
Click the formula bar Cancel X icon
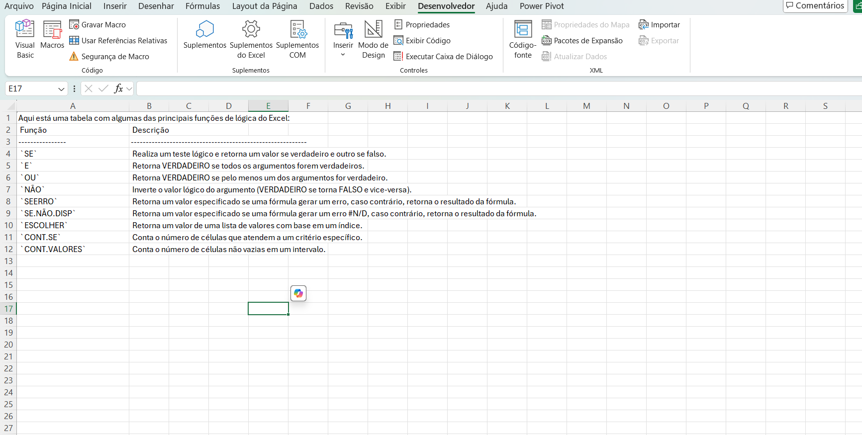(x=89, y=88)
